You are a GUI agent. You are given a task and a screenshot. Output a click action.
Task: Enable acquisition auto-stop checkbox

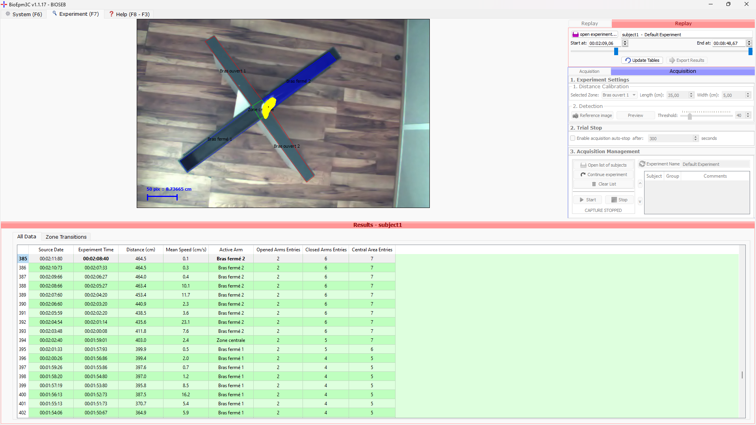pyautogui.click(x=573, y=138)
